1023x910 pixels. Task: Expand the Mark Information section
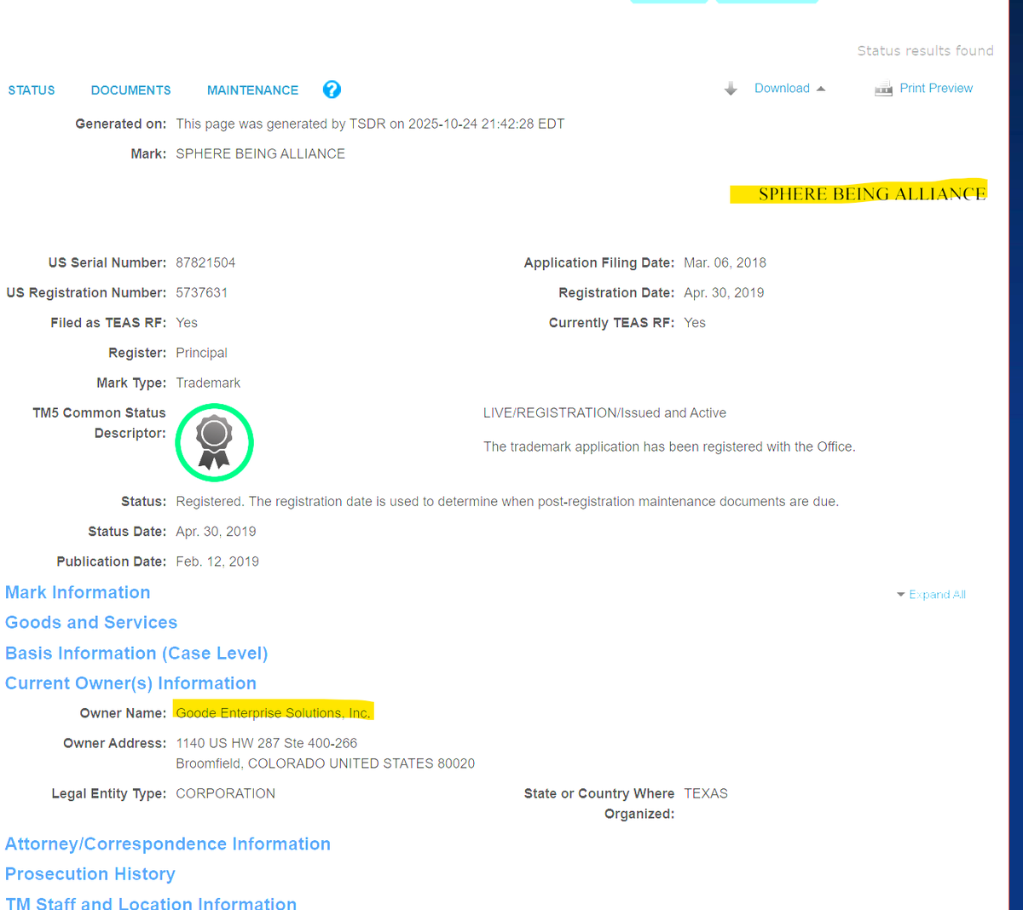click(78, 592)
